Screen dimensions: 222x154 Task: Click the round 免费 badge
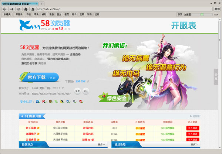tap(77, 91)
